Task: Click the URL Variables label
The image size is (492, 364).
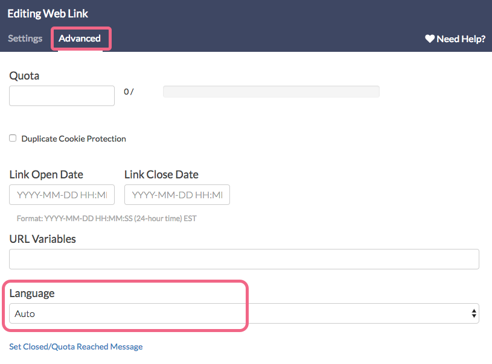Action: [43, 239]
